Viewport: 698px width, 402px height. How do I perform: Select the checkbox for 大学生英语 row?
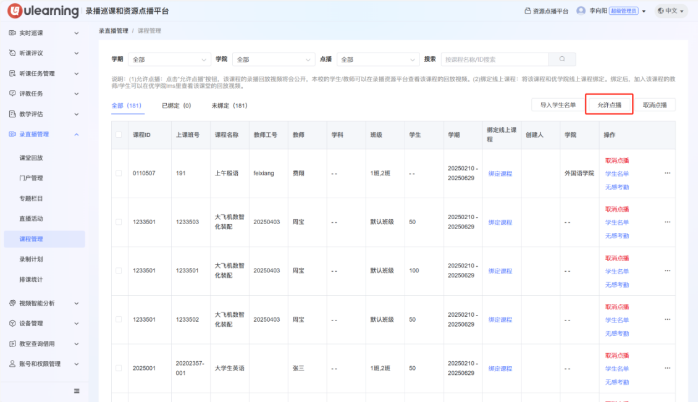[119, 369]
